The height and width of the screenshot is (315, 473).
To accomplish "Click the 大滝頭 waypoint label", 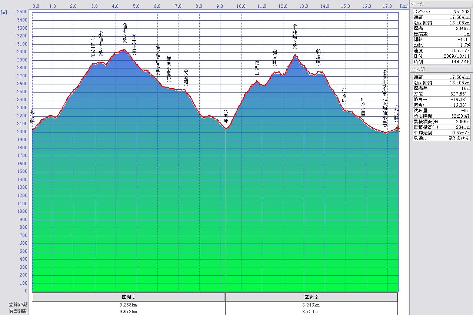I will (186, 78).
